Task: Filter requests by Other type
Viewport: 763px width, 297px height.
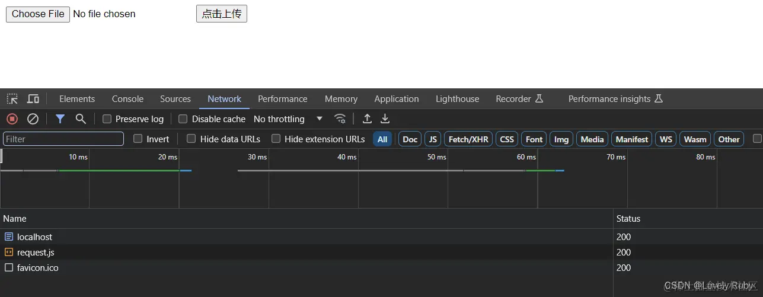Action: tap(729, 139)
